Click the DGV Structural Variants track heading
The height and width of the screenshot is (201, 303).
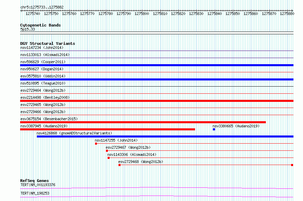click(x=48, y=43)
